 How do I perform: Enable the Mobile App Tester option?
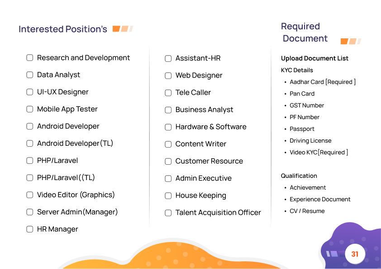(30, 109)
